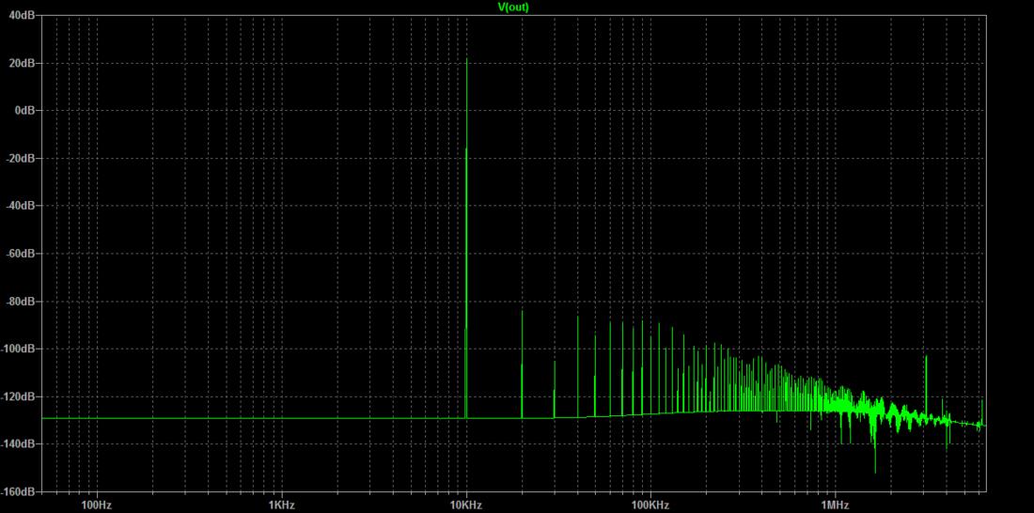Click the 100Hz frequency label
Image resolution: width=1034 pixels, height=513 pixels.
click(96, 505)
